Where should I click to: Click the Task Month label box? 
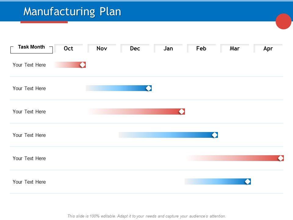pos(31,48)
